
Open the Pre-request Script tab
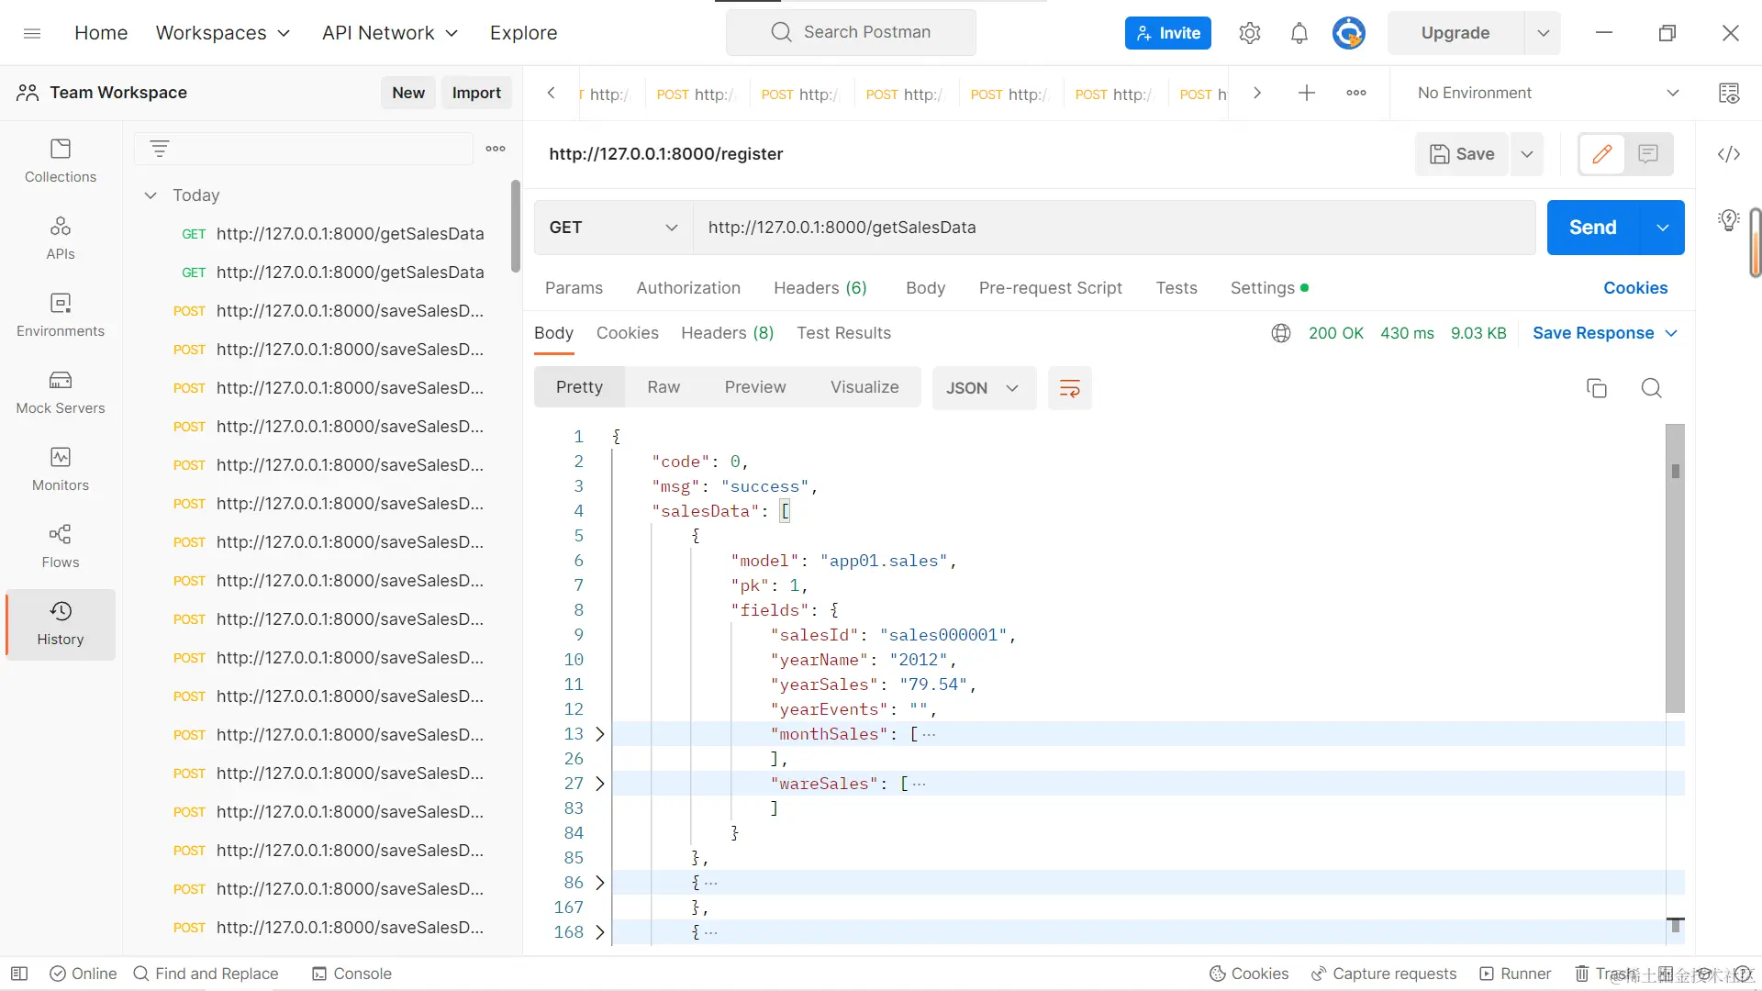pos(1051,288)
